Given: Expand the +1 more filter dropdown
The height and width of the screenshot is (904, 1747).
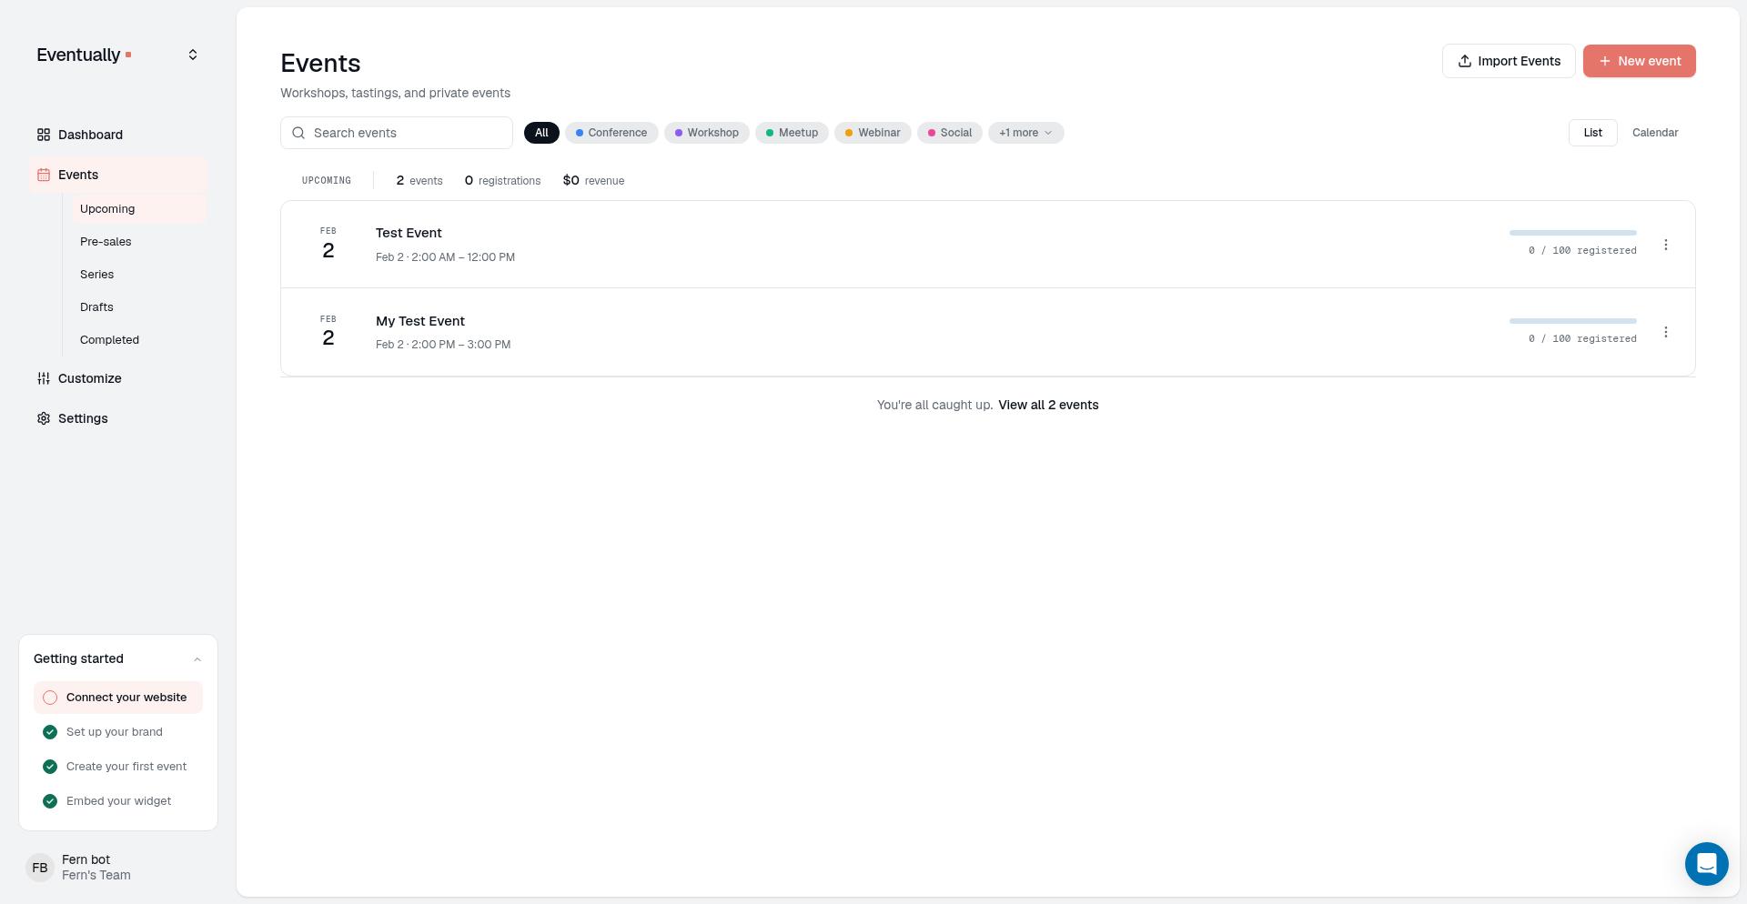Looking at the screenshot, I should coord(1025,133).
